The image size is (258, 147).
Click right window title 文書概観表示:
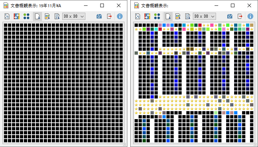(155, 6)
